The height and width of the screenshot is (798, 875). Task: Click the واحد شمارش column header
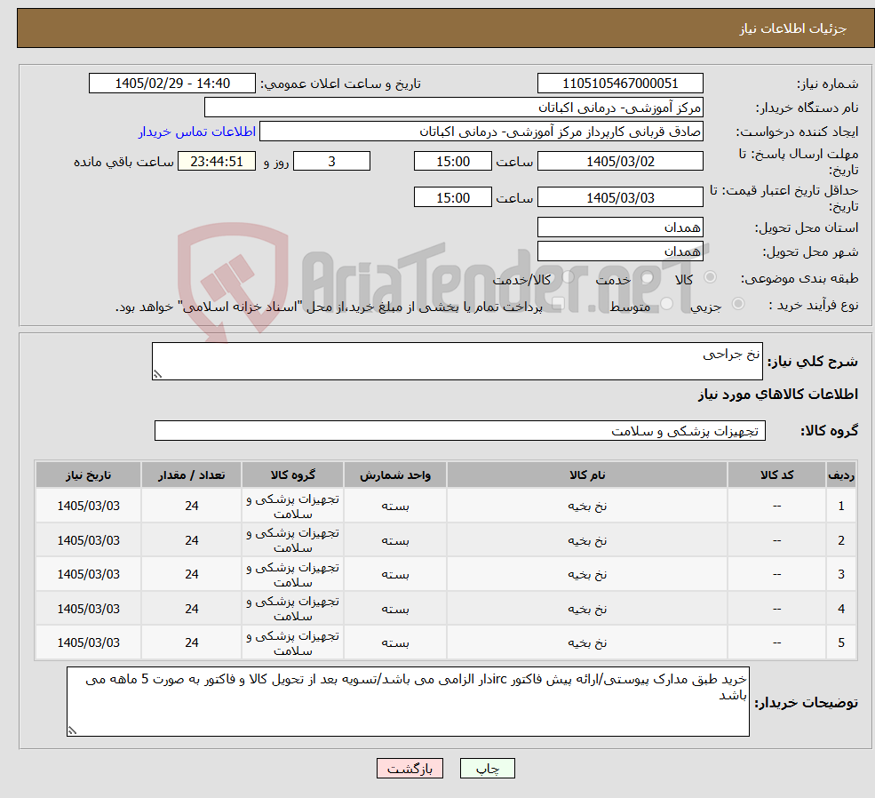pyautogui.click(x=395, y=475)
